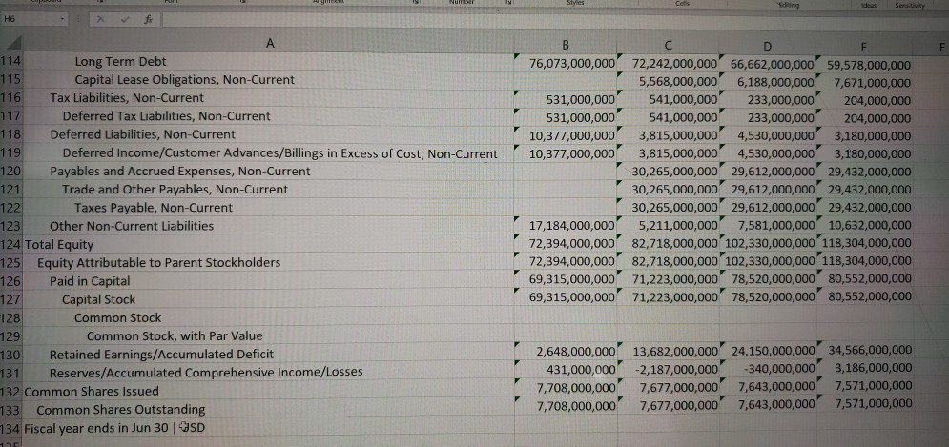Click Tax Liabilities row value 233,000,000
This screenshot has height=447, width=949.
tap(779, 100)
